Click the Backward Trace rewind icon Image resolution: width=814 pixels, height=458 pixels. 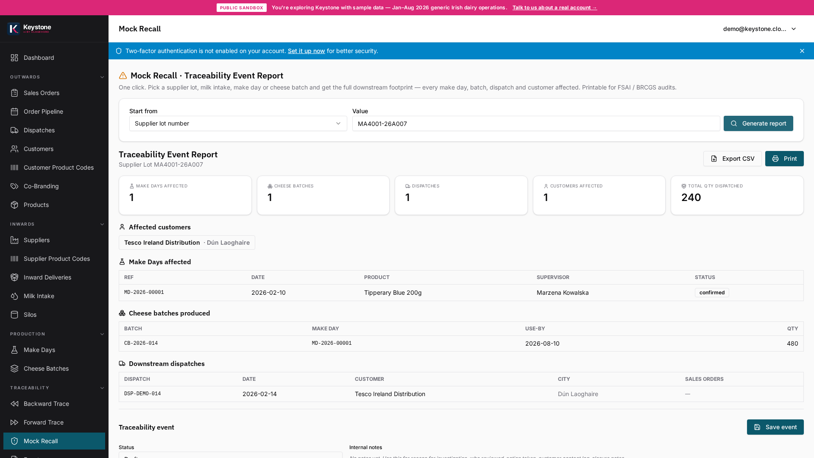(x=14, y=404)
